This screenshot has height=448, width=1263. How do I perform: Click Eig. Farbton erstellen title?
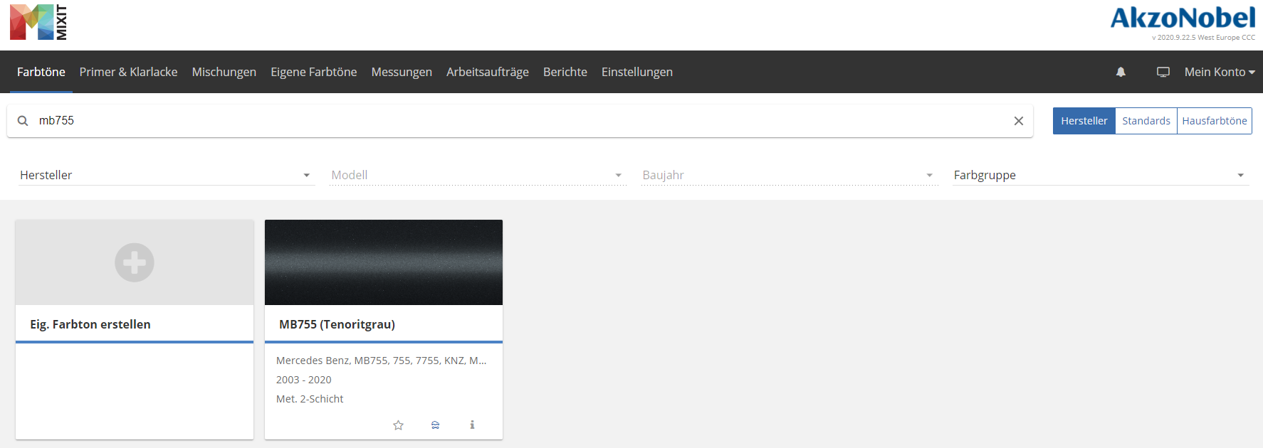(90, 324)
